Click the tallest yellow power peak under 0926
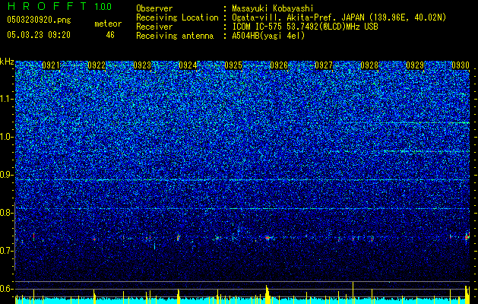Screen dimensions: 478x304 (267, 294)
